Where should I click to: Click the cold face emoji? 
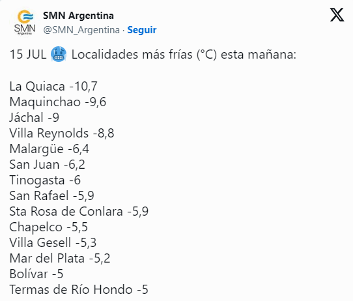(x=59, y=54)
